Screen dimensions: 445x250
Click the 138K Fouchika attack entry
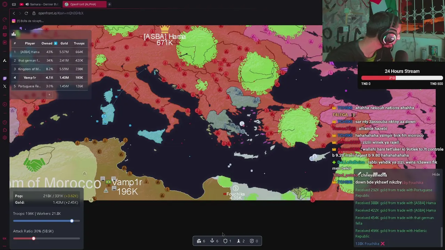tap(367, 244)
